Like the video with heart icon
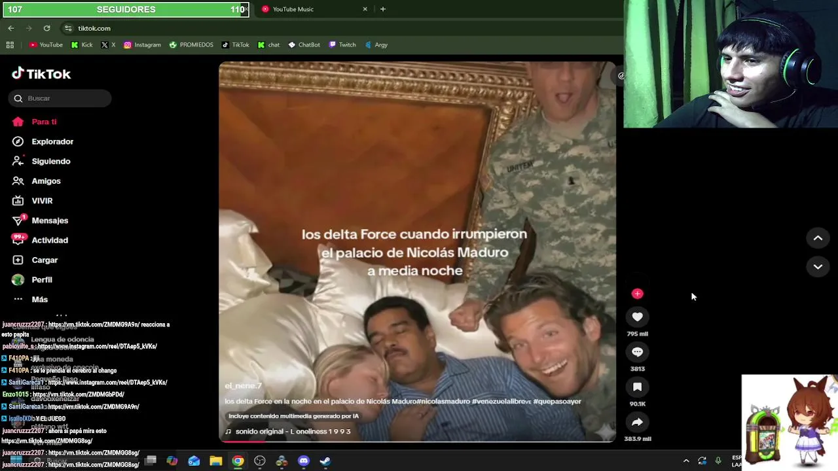Screen dimensions: 838x471 (x=637, y=317)
